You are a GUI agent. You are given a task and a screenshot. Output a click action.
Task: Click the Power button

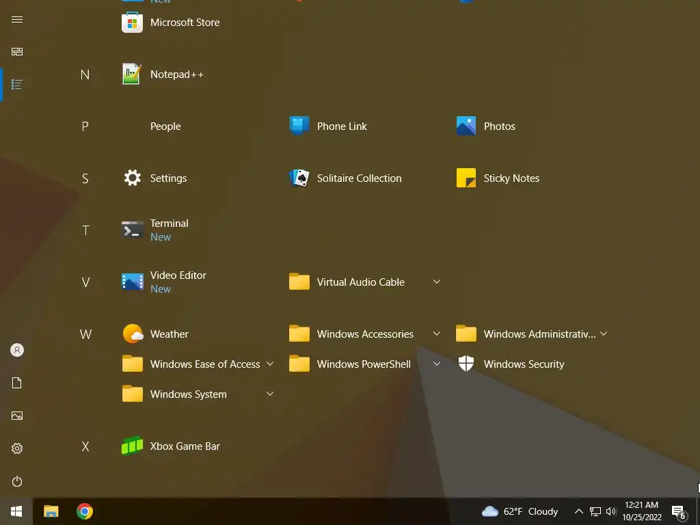(17, 481)
